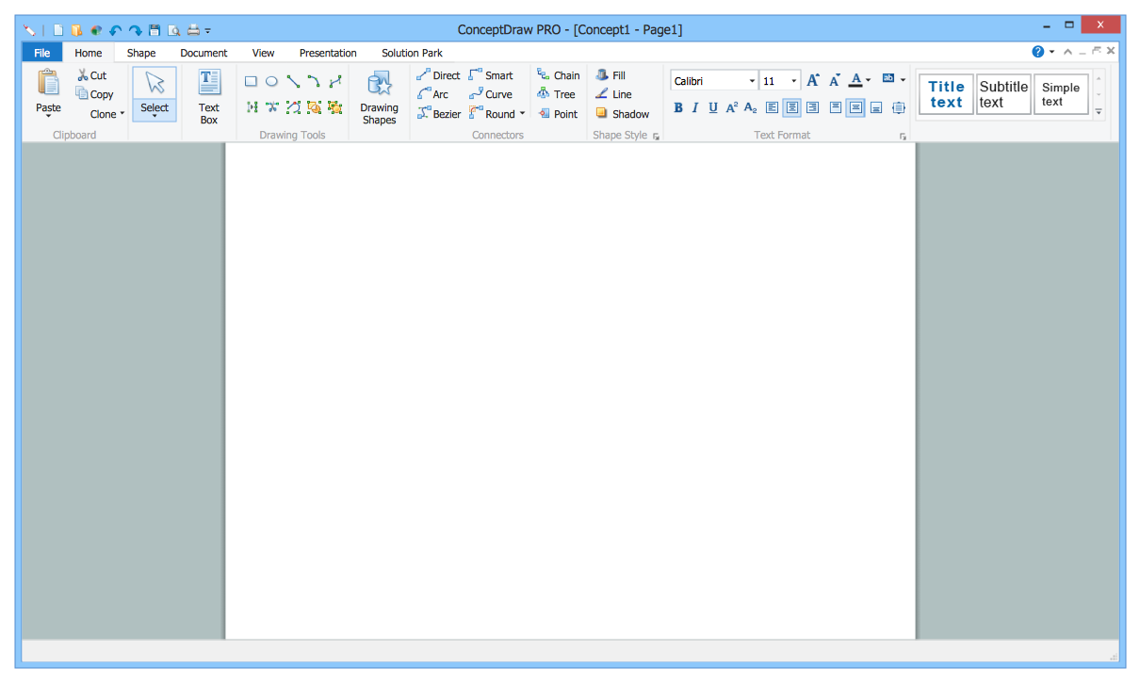Open the Drawing Shapes library
This screenshot has width=1140, height=684.
coord(379,98)
